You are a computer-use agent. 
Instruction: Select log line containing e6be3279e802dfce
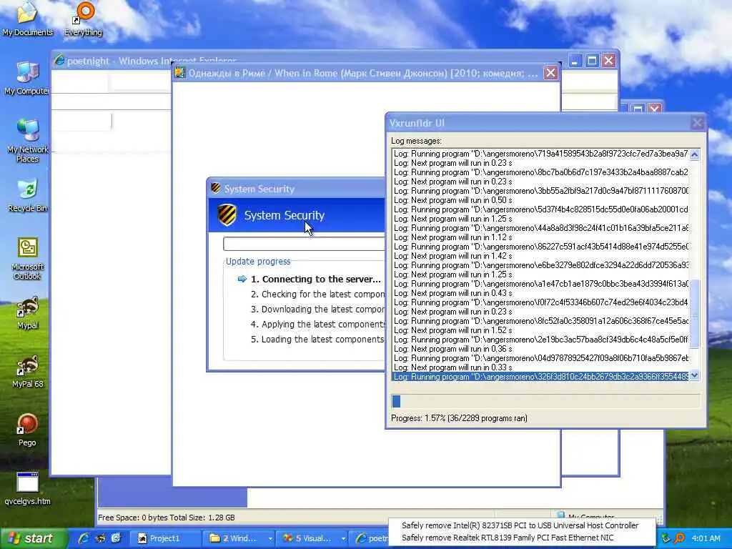coord(541,265)
